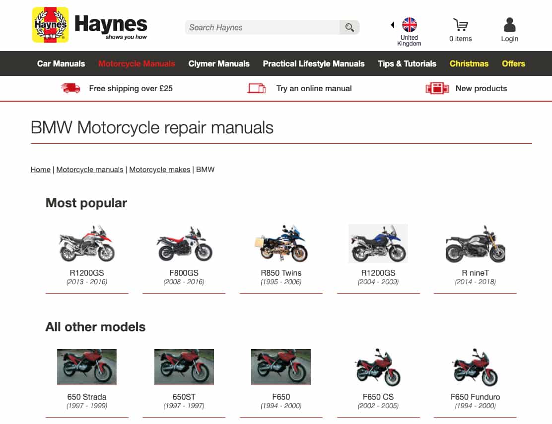Image resolution: width=552 pixels, height=424 pixels.
Task: Click the R850 Twins model name
Action: [281, 273]
